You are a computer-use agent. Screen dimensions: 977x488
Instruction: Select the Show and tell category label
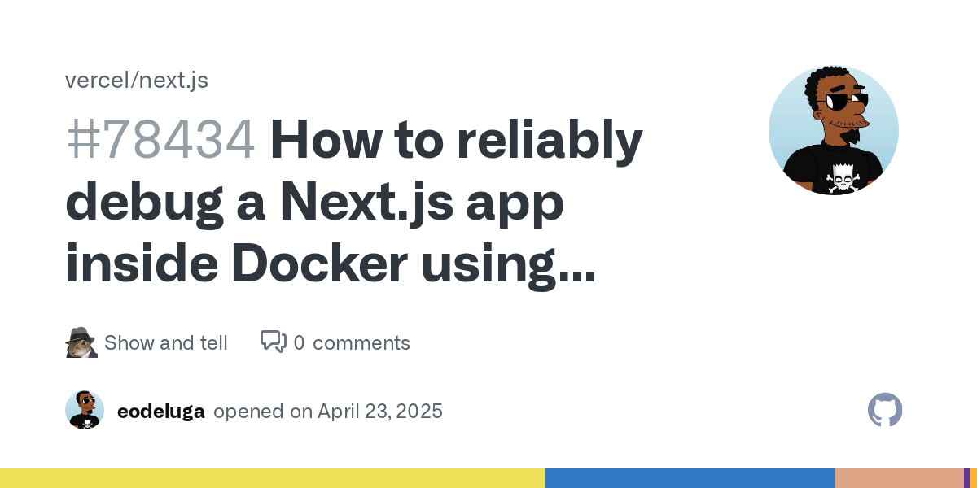coord(166,342)
